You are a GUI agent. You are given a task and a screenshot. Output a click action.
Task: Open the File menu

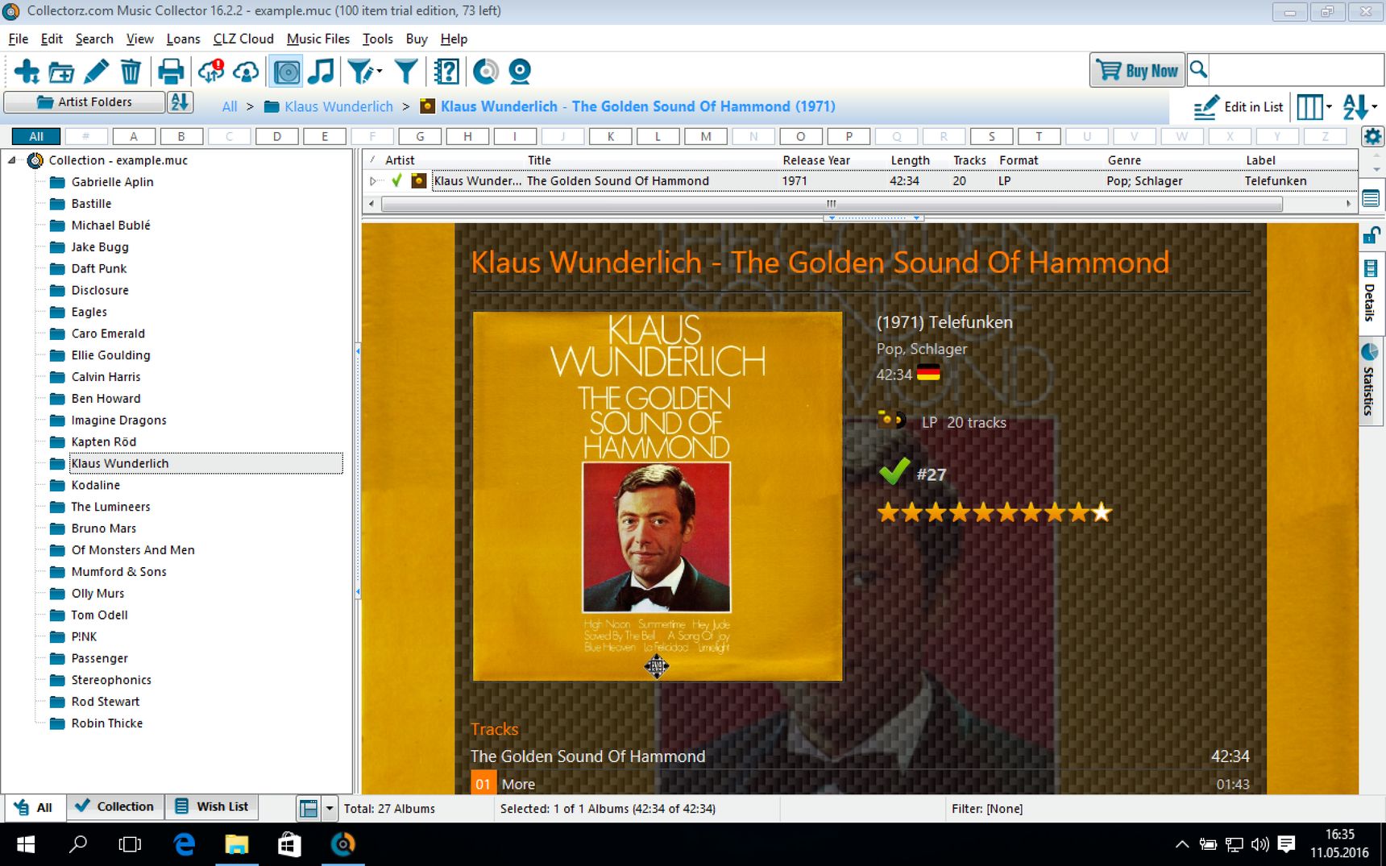[x=18, y=39]
